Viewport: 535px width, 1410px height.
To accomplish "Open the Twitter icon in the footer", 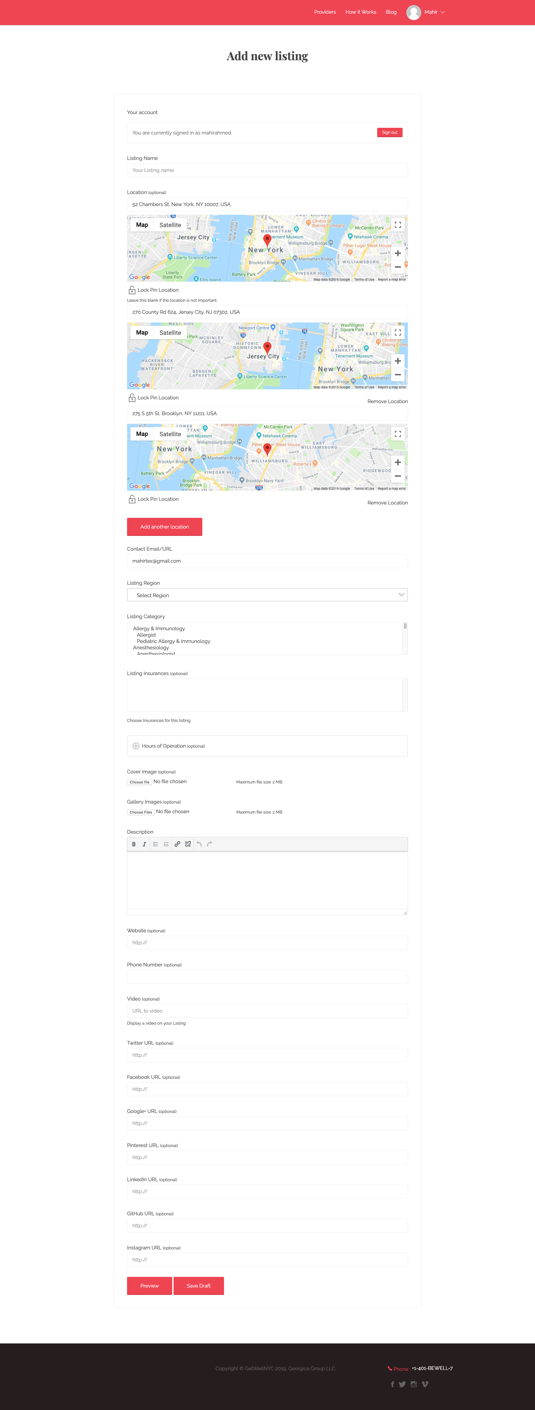I will (x=403, y=1384).
